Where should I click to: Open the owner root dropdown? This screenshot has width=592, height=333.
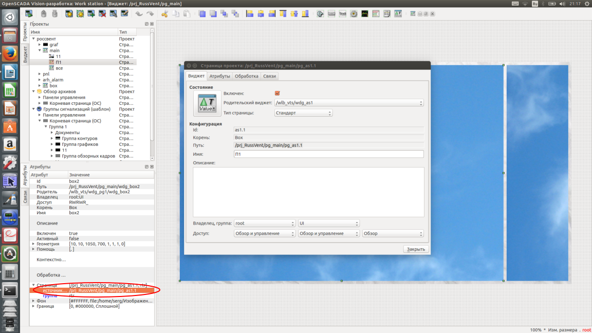coord(264,224)
